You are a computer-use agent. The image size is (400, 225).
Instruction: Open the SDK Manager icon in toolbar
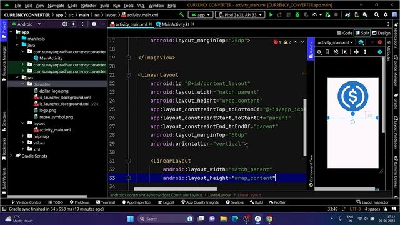pos(365,15)
